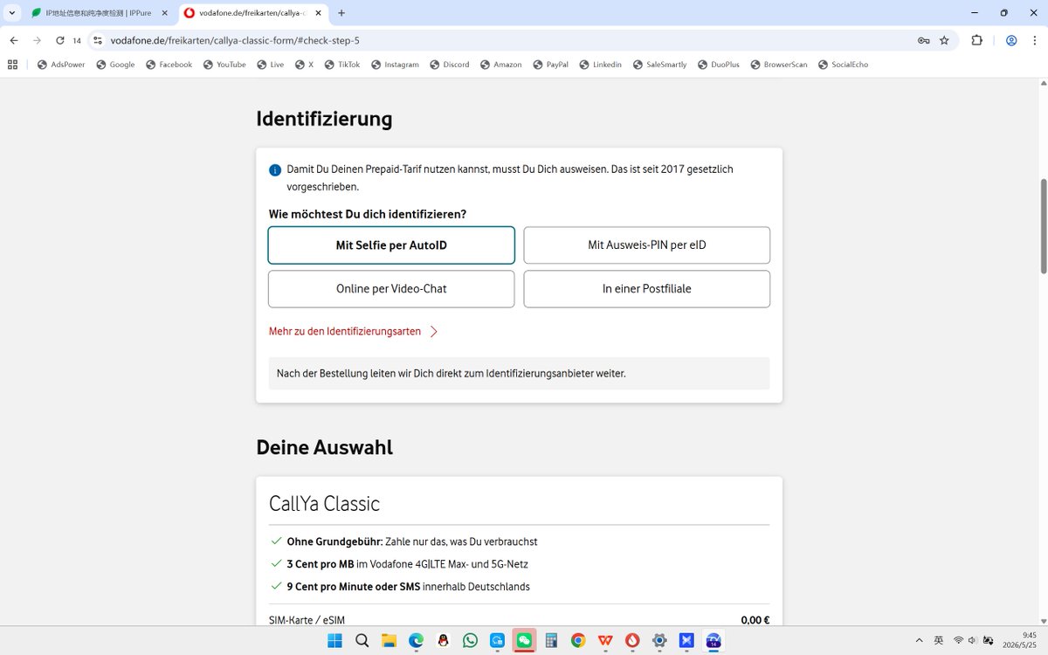The width and height of the screenshot is (1048, 655).
Task: Open the apps grid in bookmarks bar
Action: 12,64
